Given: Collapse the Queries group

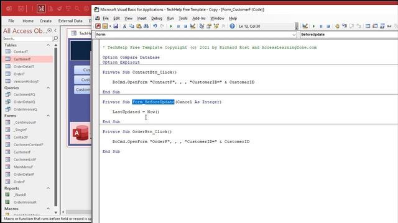Looking at the screenshot, I should click(48, 88).
